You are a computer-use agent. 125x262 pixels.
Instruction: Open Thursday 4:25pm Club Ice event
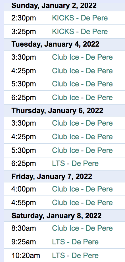click(x=82, y=137)
